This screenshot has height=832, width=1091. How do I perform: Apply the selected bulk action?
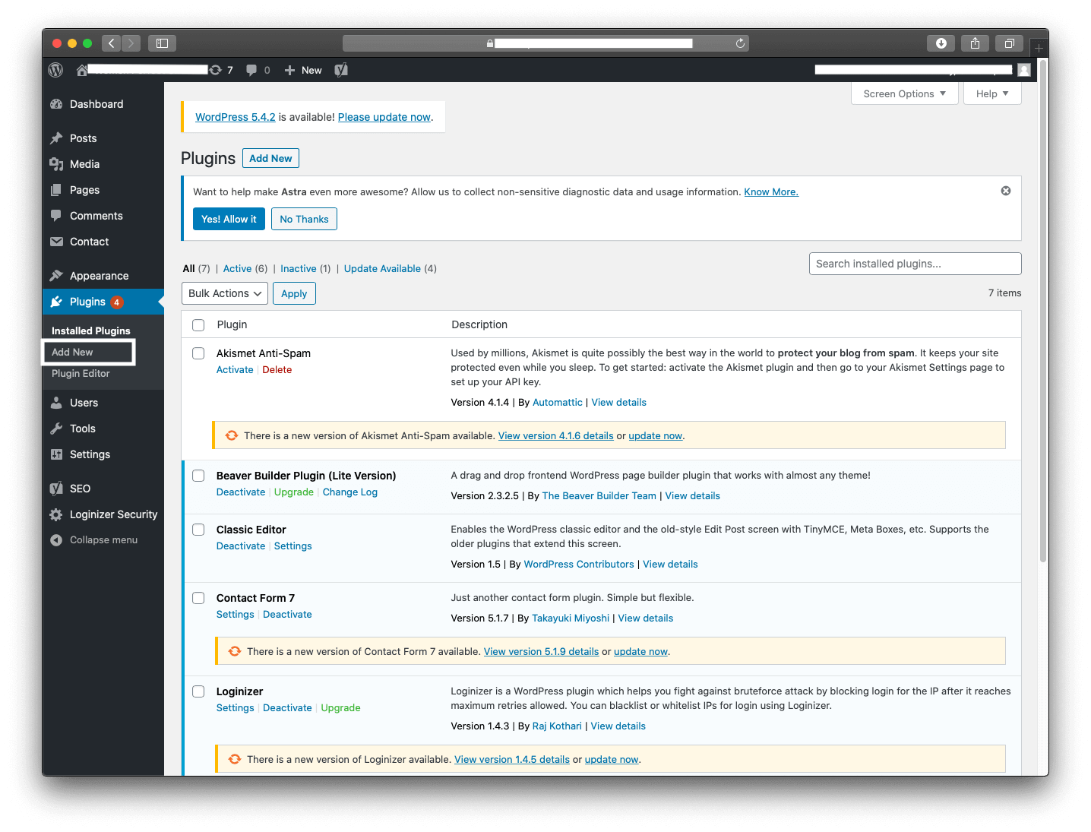[294, 293]
